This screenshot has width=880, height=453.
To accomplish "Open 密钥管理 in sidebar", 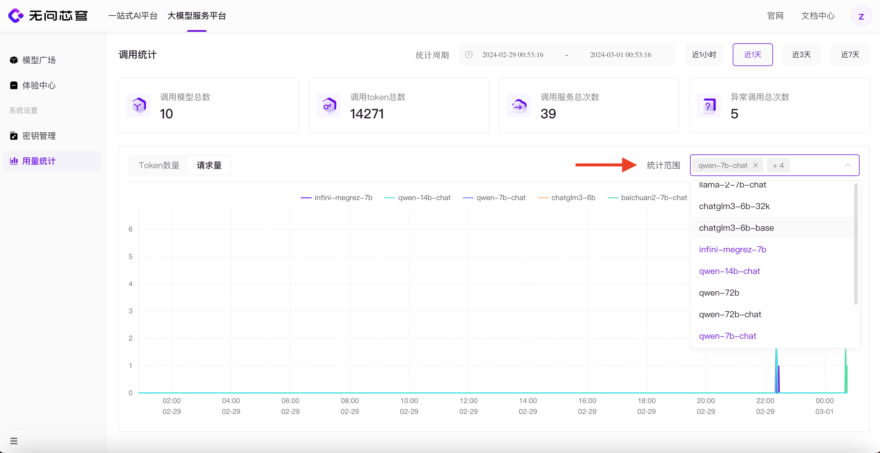I will point(52,136).
